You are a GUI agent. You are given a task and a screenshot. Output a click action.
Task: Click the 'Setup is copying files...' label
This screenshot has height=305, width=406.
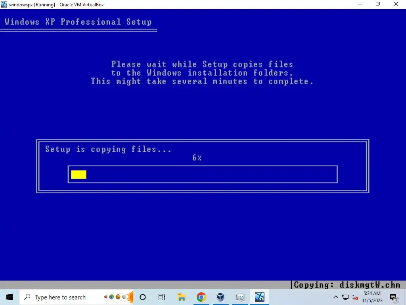coord(108,149)
